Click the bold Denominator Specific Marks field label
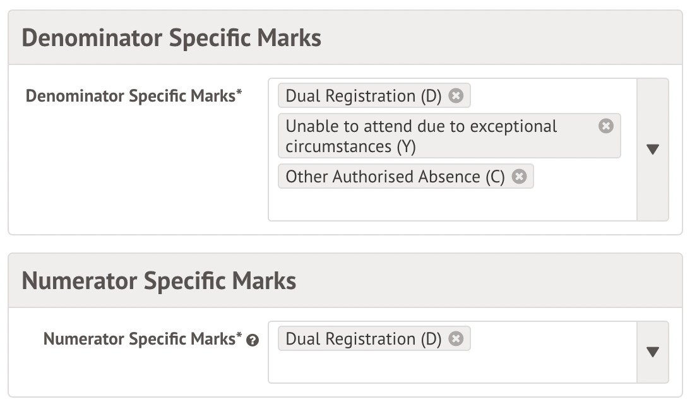 [x=130, y=96]
